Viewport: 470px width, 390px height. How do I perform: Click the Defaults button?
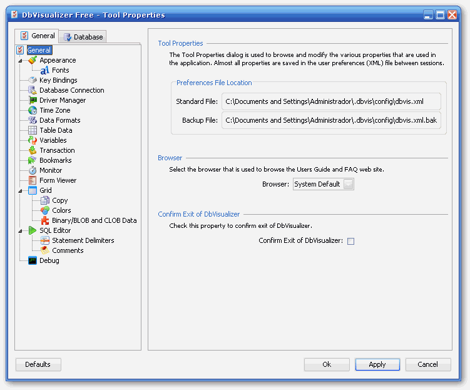(38, 364)
